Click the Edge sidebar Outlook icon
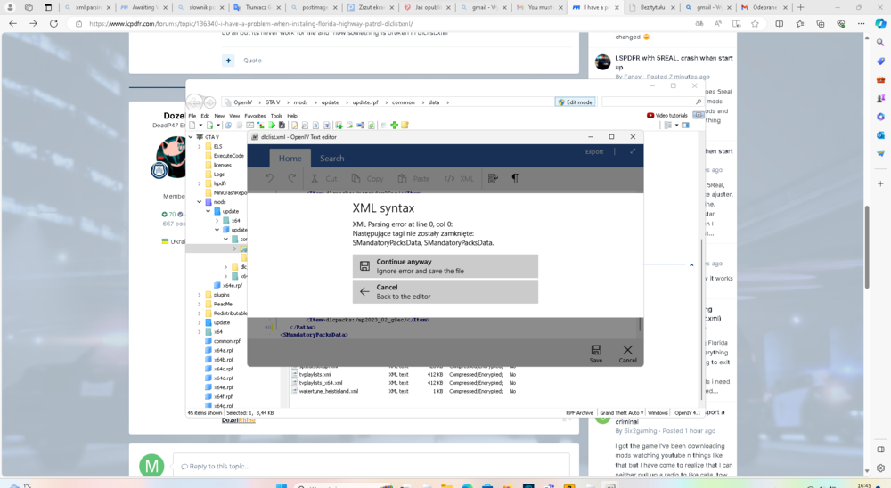 (880, 135)
